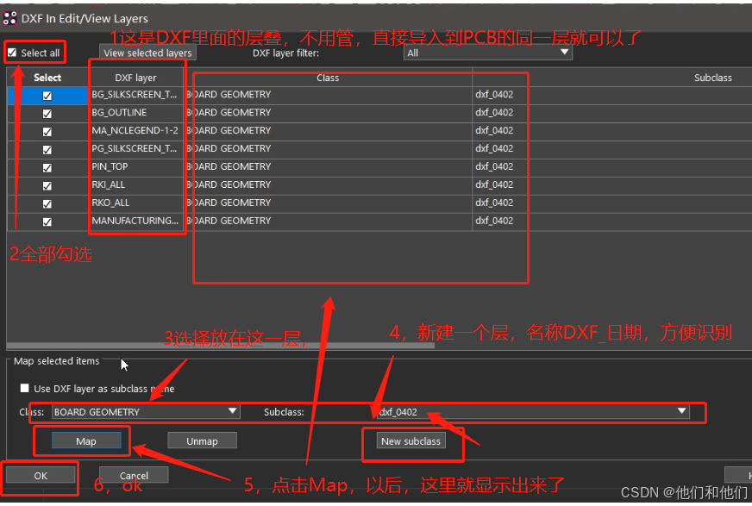The width and height of the screenshot is (752, 506).
Task: Click the "View selected layers" button
Action: click(x=146, y=52)
